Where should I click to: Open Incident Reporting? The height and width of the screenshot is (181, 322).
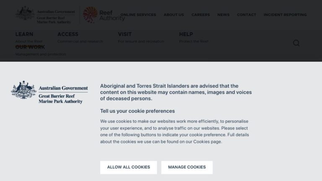tap(285, 15)
